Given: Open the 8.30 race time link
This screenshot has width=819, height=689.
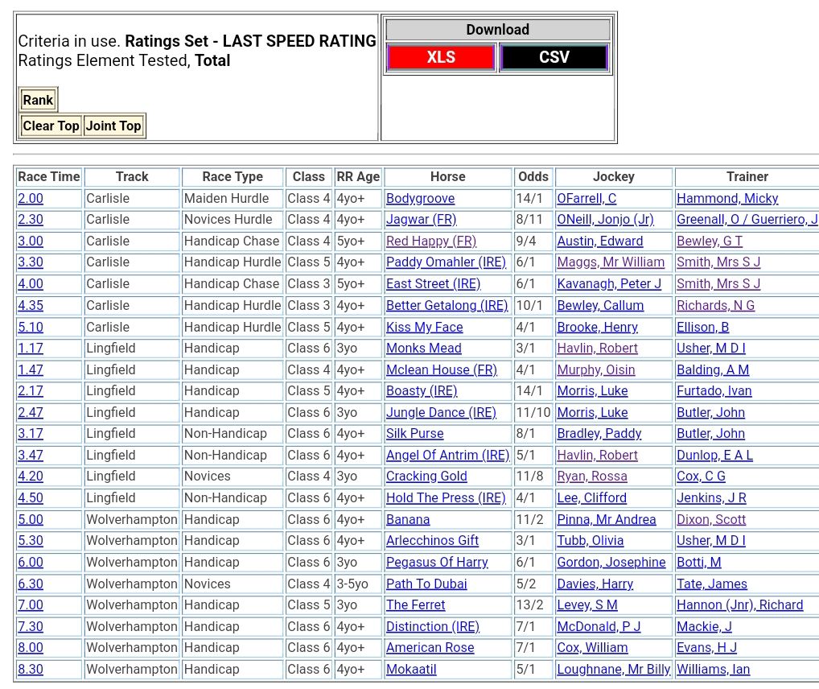Looking at the screenshot, I should click(x=31, y=670).
